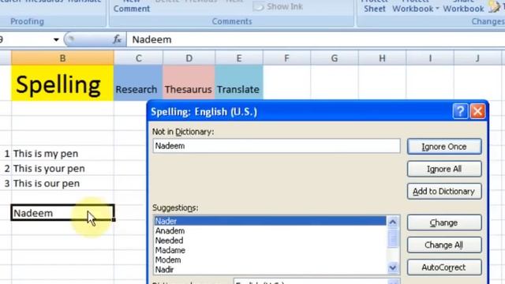The height and width of the screenshot is (284, 505).
Task: Click the formula bar showing Nadeem
Action: click(316, 39)
